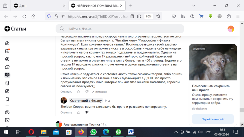This screenshot has height=137, width=244.
Task: Toggle dislike on the Смотрящий в бездну comment
Action: click(87, 112)
